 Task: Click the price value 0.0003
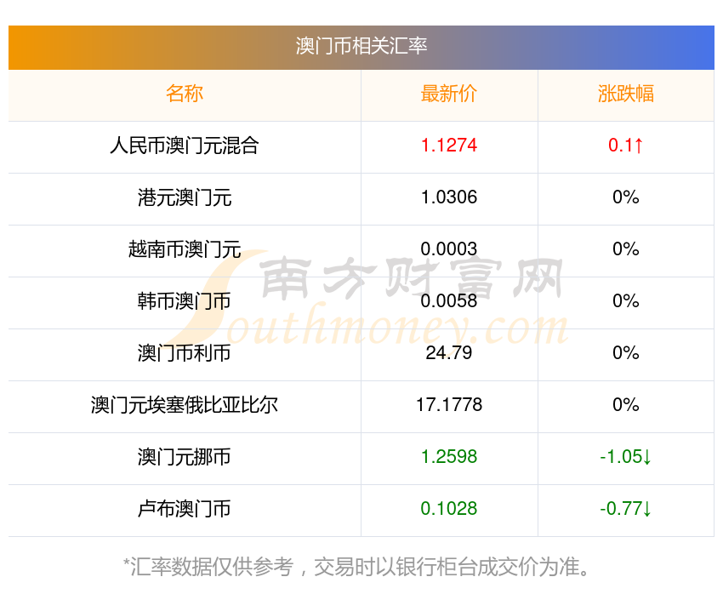(448, 249)
